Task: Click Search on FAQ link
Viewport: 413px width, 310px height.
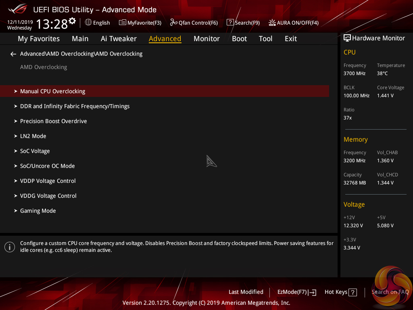Action: coord(390,292)
